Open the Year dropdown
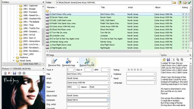Viewport: 194px width, 109px height. pyautogui.click(x=78, y=87)
